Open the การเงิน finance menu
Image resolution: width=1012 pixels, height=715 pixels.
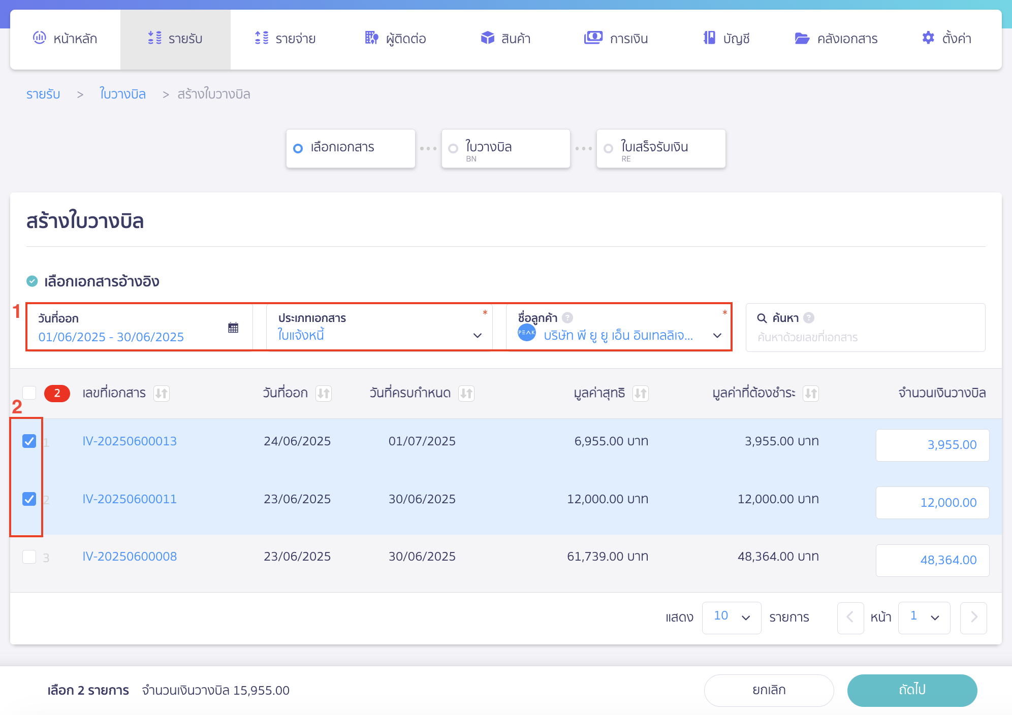[x=616, y=39]
